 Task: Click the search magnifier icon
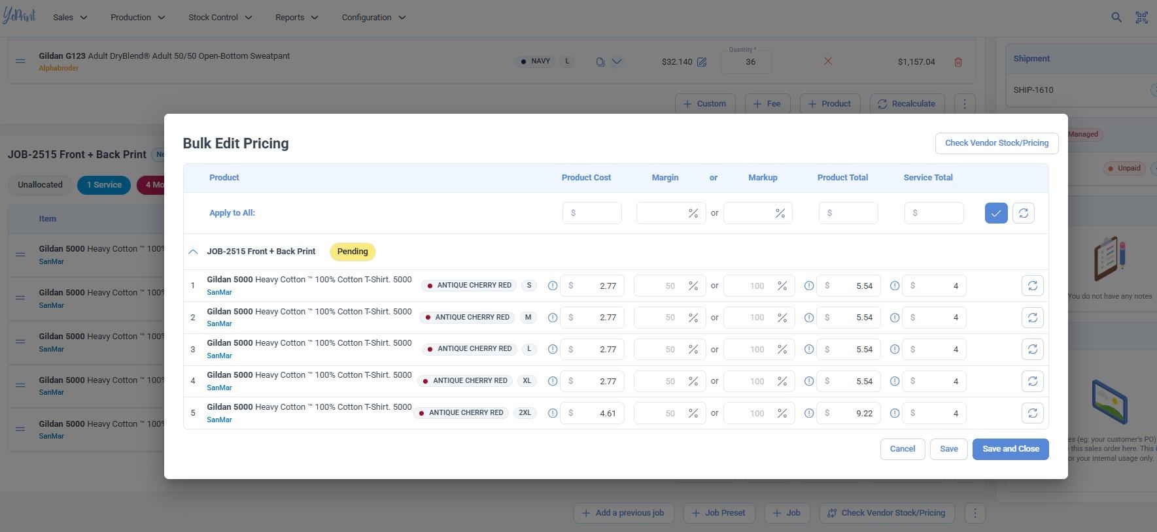point(1116,18)
